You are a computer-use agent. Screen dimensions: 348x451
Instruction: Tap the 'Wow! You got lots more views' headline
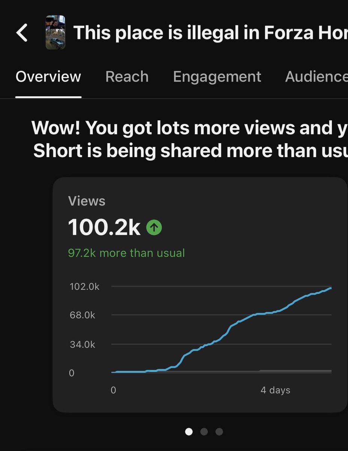[190, 139]
